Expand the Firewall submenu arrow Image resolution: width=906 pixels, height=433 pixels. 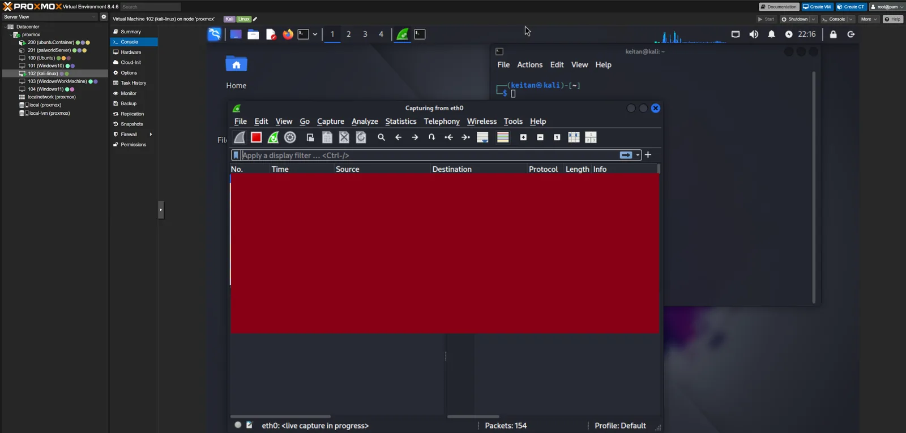click(151, 135)
